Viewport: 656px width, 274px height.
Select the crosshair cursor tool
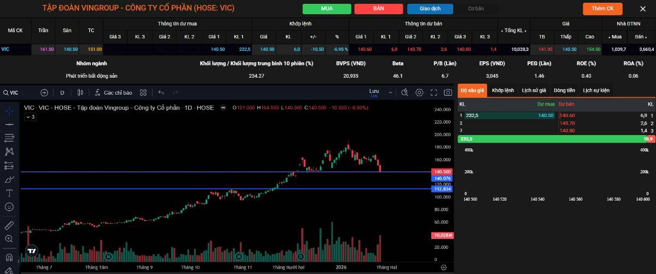pyautogui.click(x=9, y=110)
